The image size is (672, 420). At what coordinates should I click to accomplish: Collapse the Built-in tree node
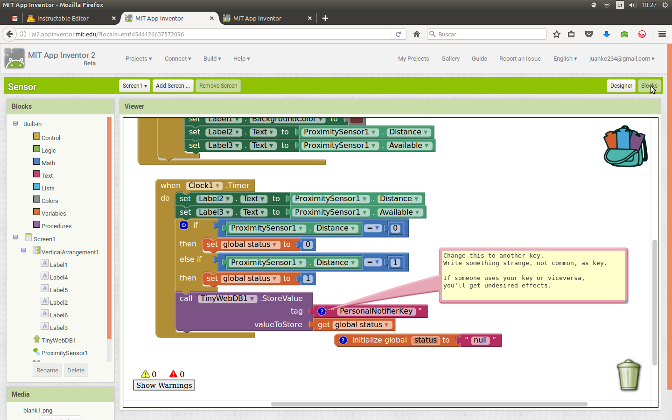click(x=15, y=124)
